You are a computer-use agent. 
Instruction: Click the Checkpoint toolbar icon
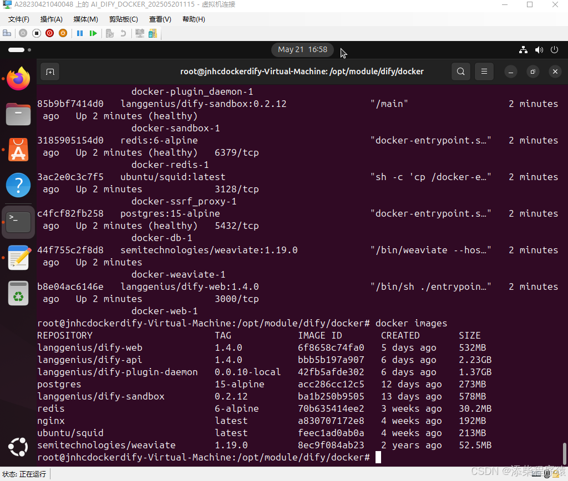(110, 33)
